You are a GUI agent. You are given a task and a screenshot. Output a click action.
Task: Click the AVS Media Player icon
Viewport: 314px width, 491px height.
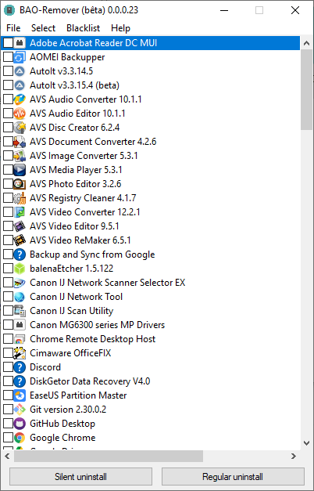click(20, 170)
